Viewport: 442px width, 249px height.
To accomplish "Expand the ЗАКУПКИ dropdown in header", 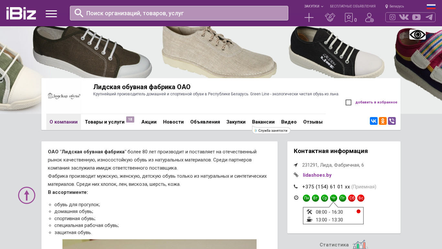I will point(314,6).
